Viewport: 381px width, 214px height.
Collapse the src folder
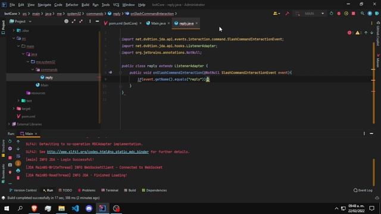(14, 38)
